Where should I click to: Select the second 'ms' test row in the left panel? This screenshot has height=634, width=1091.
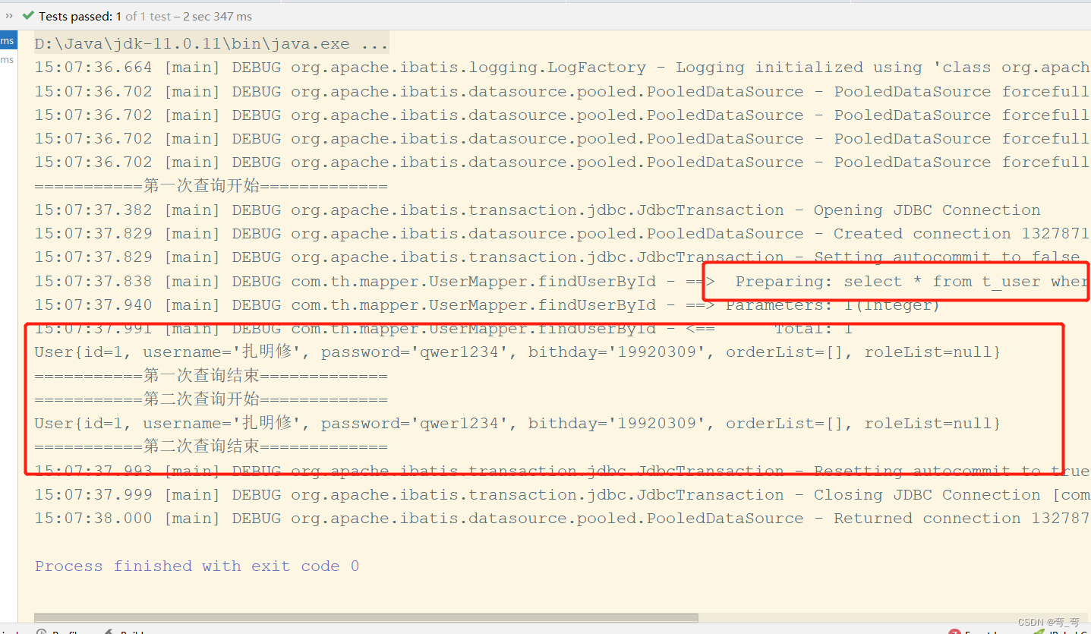[x=8, y=60]
